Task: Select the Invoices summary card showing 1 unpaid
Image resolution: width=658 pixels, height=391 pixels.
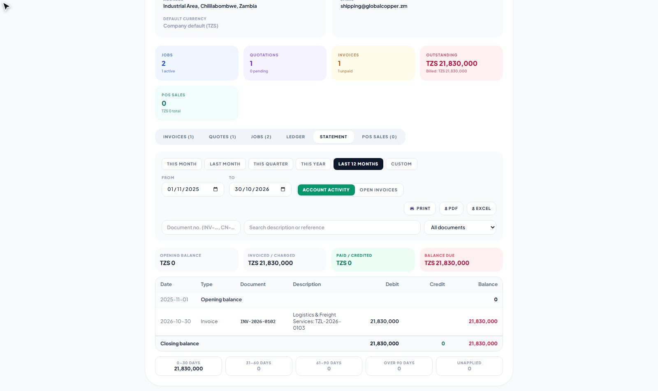Action: (373, 63)
